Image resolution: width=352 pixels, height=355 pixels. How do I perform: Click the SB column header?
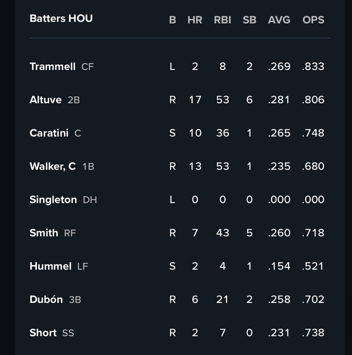click(249, 20)
